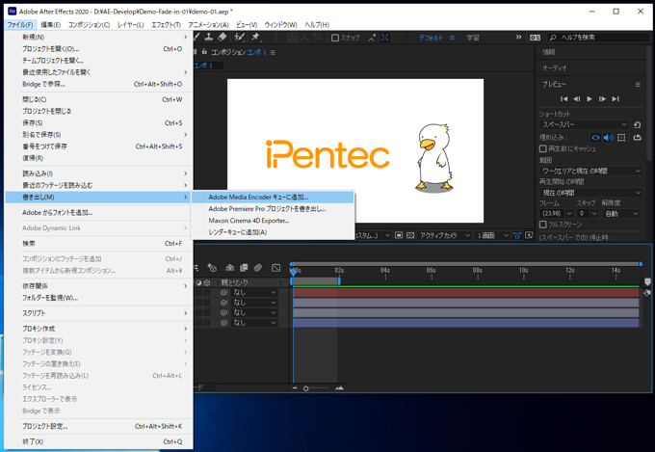Enable the スナップ checkbox

click(x=334, y=38)
